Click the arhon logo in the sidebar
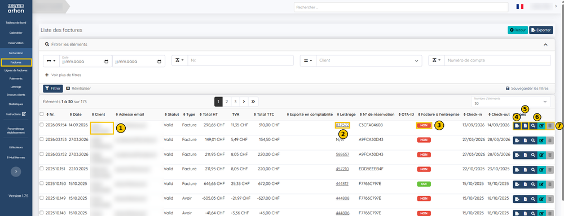The image size is (564, 216). (x=16, y=8)
